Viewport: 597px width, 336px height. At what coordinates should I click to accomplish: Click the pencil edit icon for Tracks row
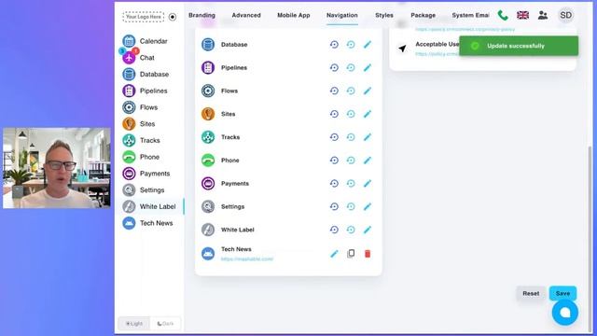[367, 137]
